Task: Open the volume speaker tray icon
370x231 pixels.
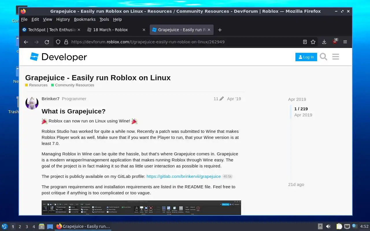Action: click(328, 226)
